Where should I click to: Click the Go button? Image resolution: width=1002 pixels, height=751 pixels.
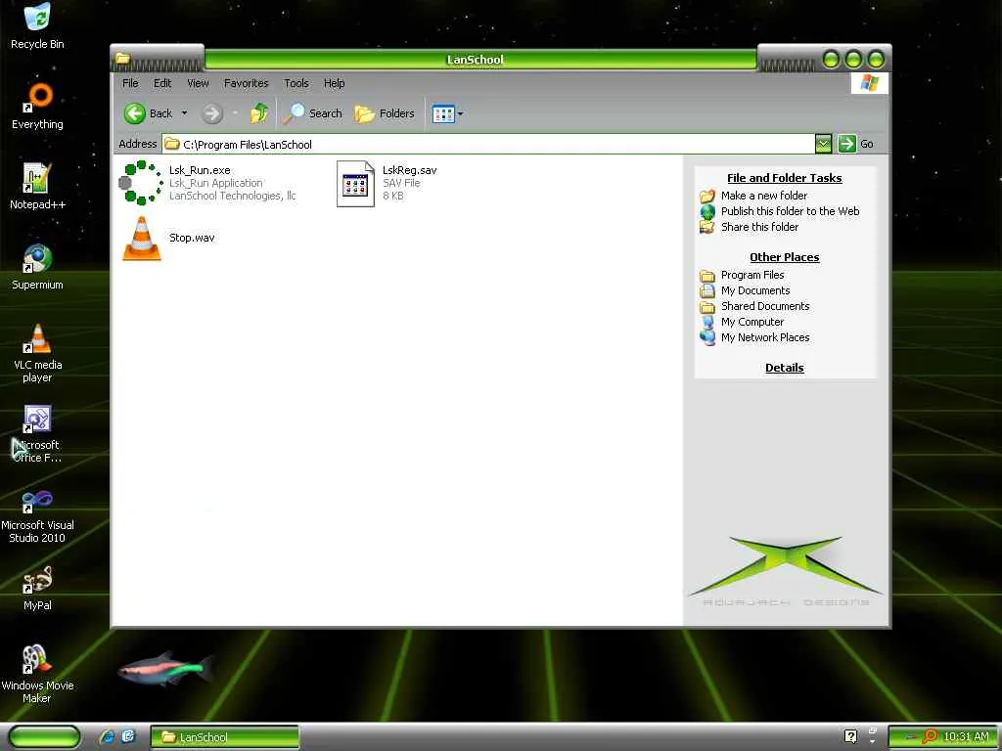point(855,144)
